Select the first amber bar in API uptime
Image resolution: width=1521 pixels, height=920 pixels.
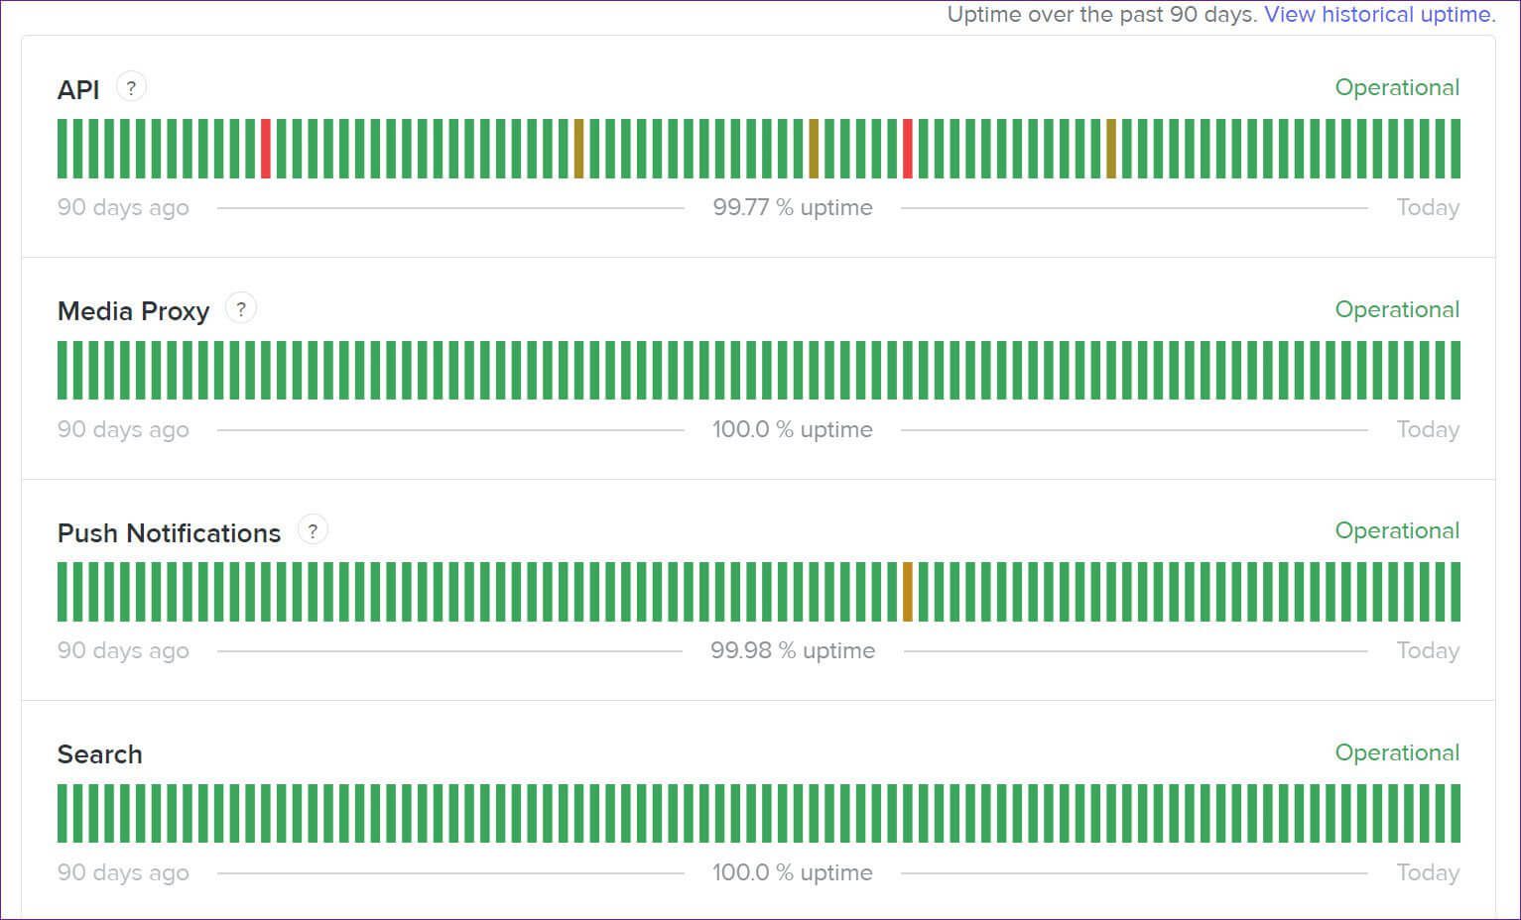tap(578, 149)
